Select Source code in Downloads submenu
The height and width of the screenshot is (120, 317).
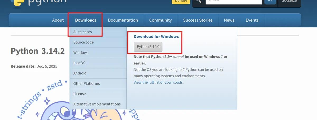pyautogui.click(x=83, y=42)
